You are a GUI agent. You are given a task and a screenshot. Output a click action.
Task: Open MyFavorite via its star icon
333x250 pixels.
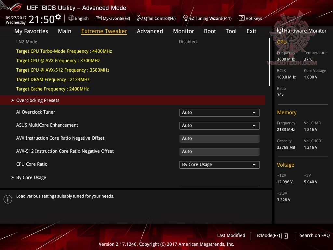point(99,18)
